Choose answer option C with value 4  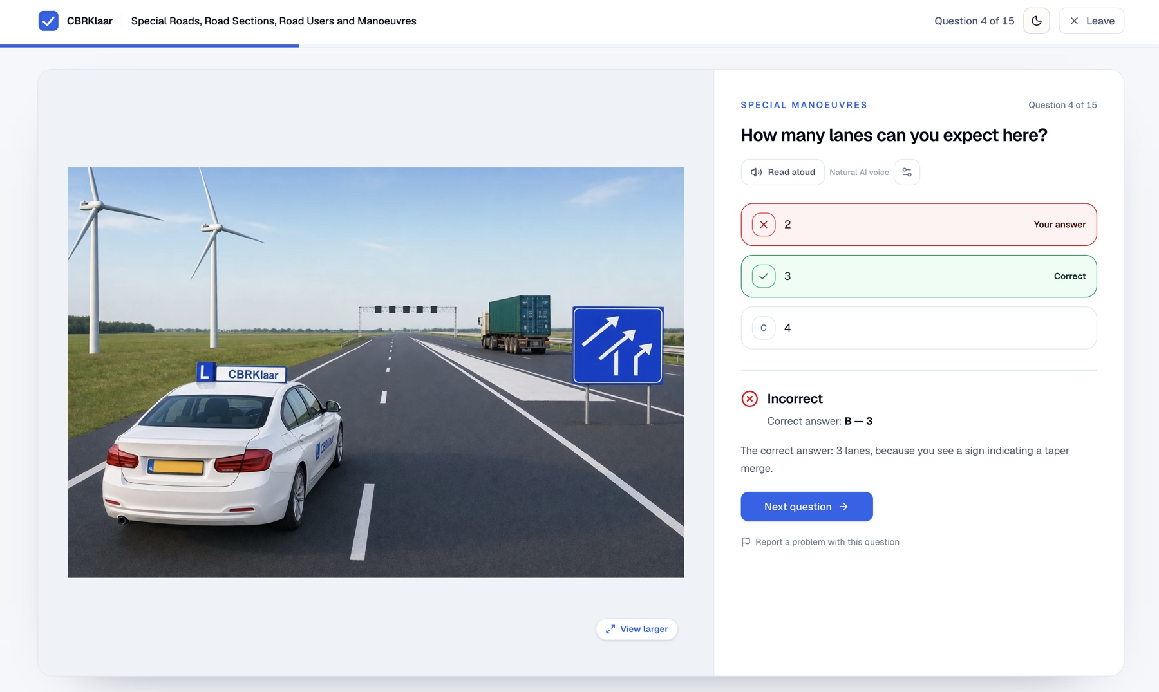(x=919, y=328)
